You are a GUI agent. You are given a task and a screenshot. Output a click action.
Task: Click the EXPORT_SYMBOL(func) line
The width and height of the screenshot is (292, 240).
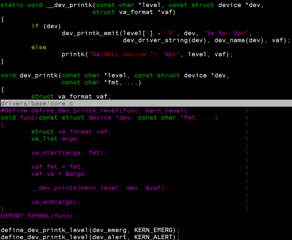[x=39, y=216]
